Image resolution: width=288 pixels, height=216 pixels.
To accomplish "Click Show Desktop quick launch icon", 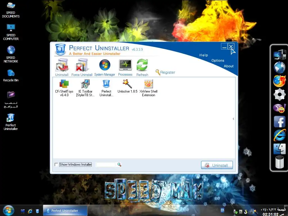I will point(23,211).
